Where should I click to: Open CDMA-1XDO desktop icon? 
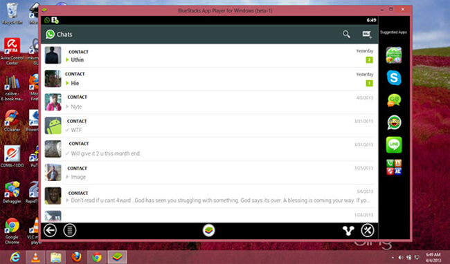coord(12,156)
